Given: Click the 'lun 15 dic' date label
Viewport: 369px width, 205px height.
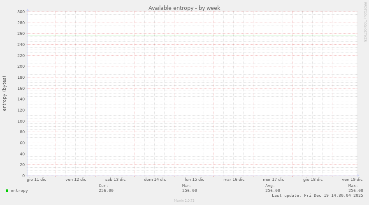Looking at the screenshot, I should [x=195, y=180].
